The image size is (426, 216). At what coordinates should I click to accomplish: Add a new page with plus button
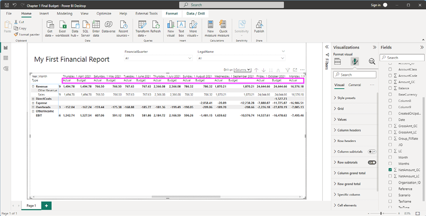click(46, 206)
